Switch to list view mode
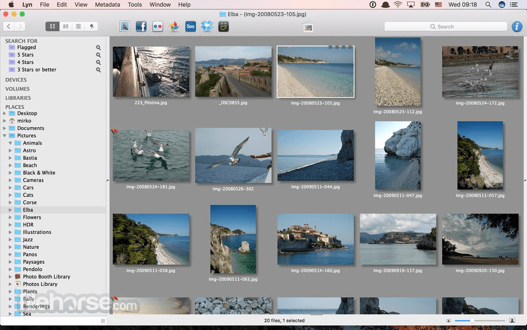The image size is (527, 330). coord(78,26)
